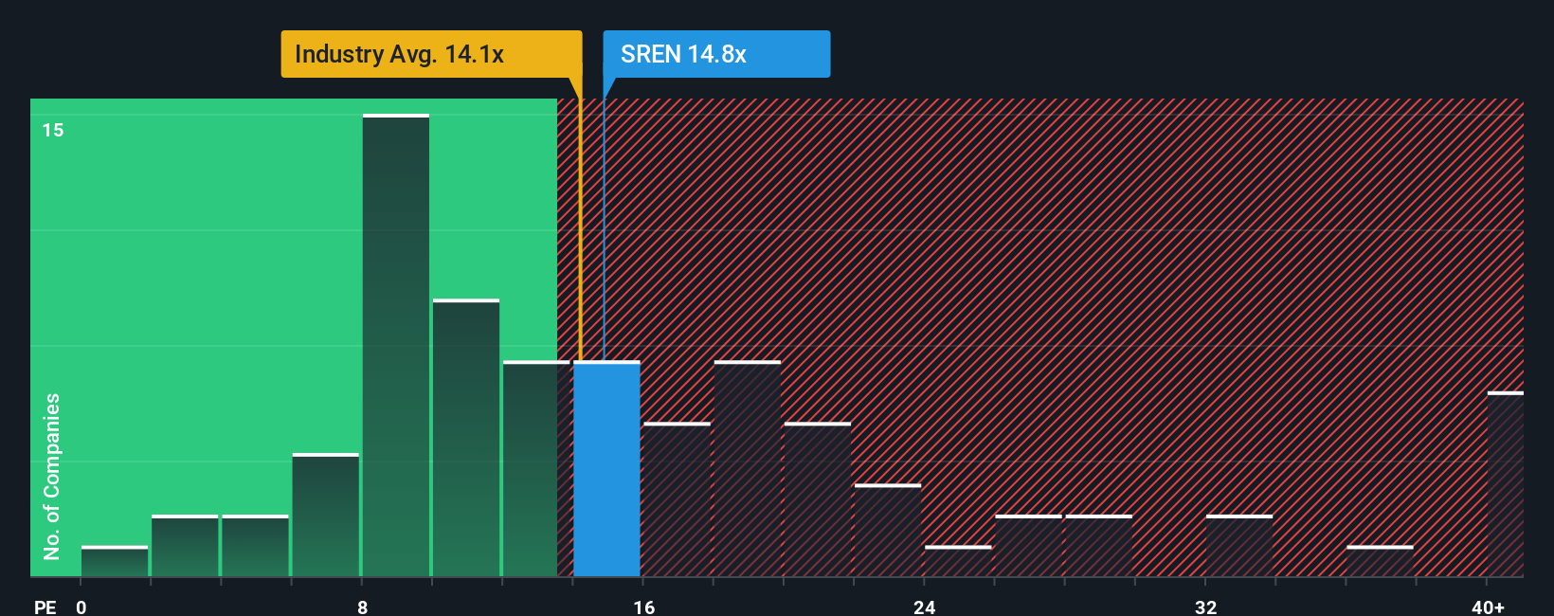Click the SREN 14.8x label
The height and width of the screenshot is (616, 1554).
click(x=716, y=54)
